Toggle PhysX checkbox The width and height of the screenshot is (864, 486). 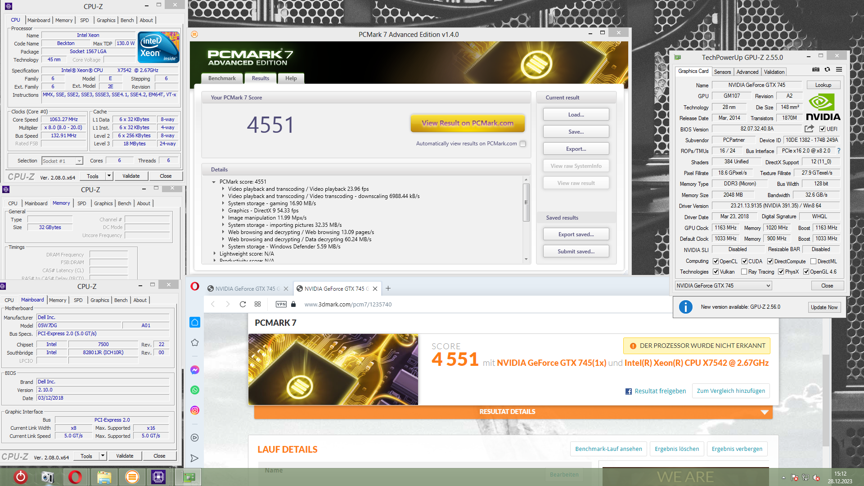(781, 272)
